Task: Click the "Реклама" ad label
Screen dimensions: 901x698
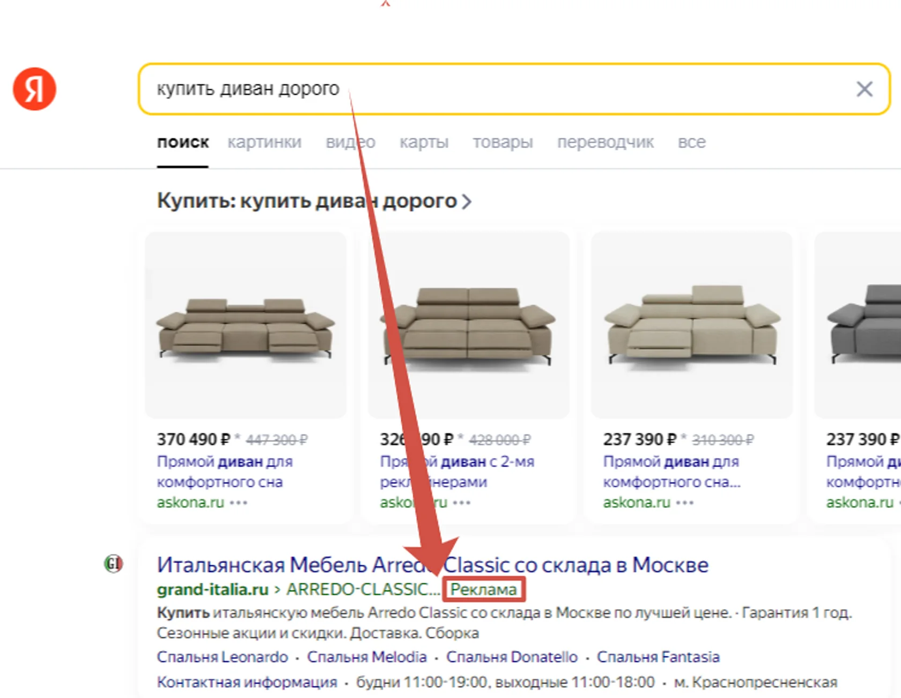Action: (x=483, y=590)
